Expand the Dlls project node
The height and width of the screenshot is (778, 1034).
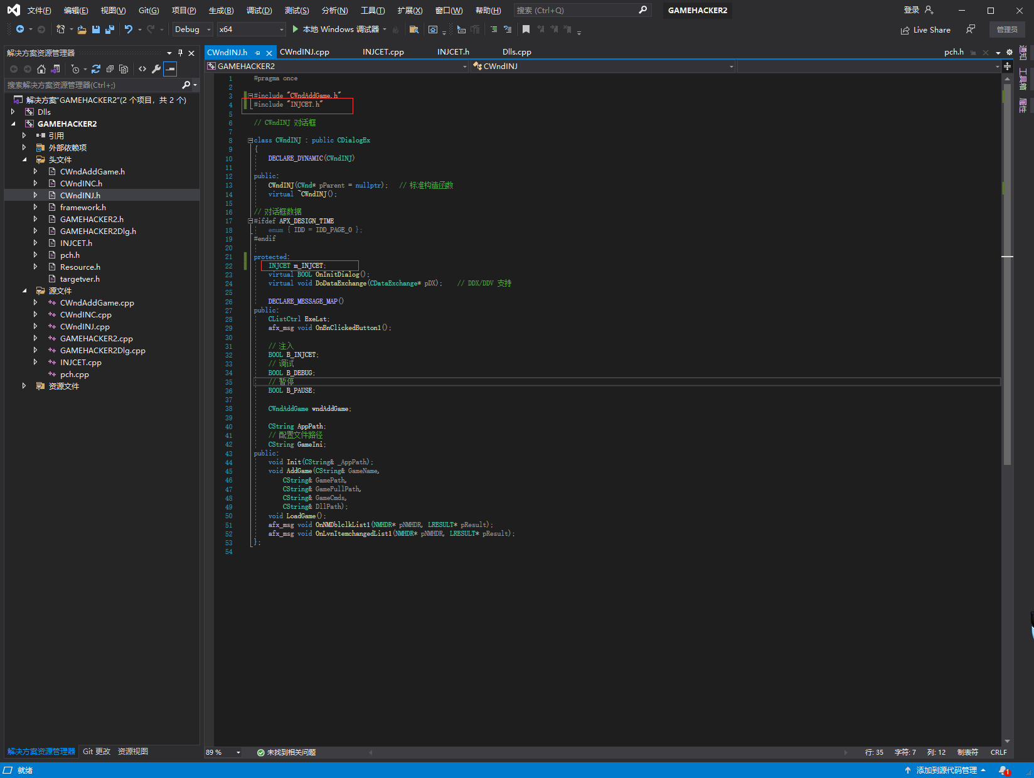coord(13,112)
